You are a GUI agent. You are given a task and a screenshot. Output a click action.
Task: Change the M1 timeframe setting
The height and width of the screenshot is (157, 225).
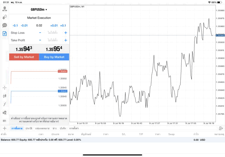tap(5, 121)
